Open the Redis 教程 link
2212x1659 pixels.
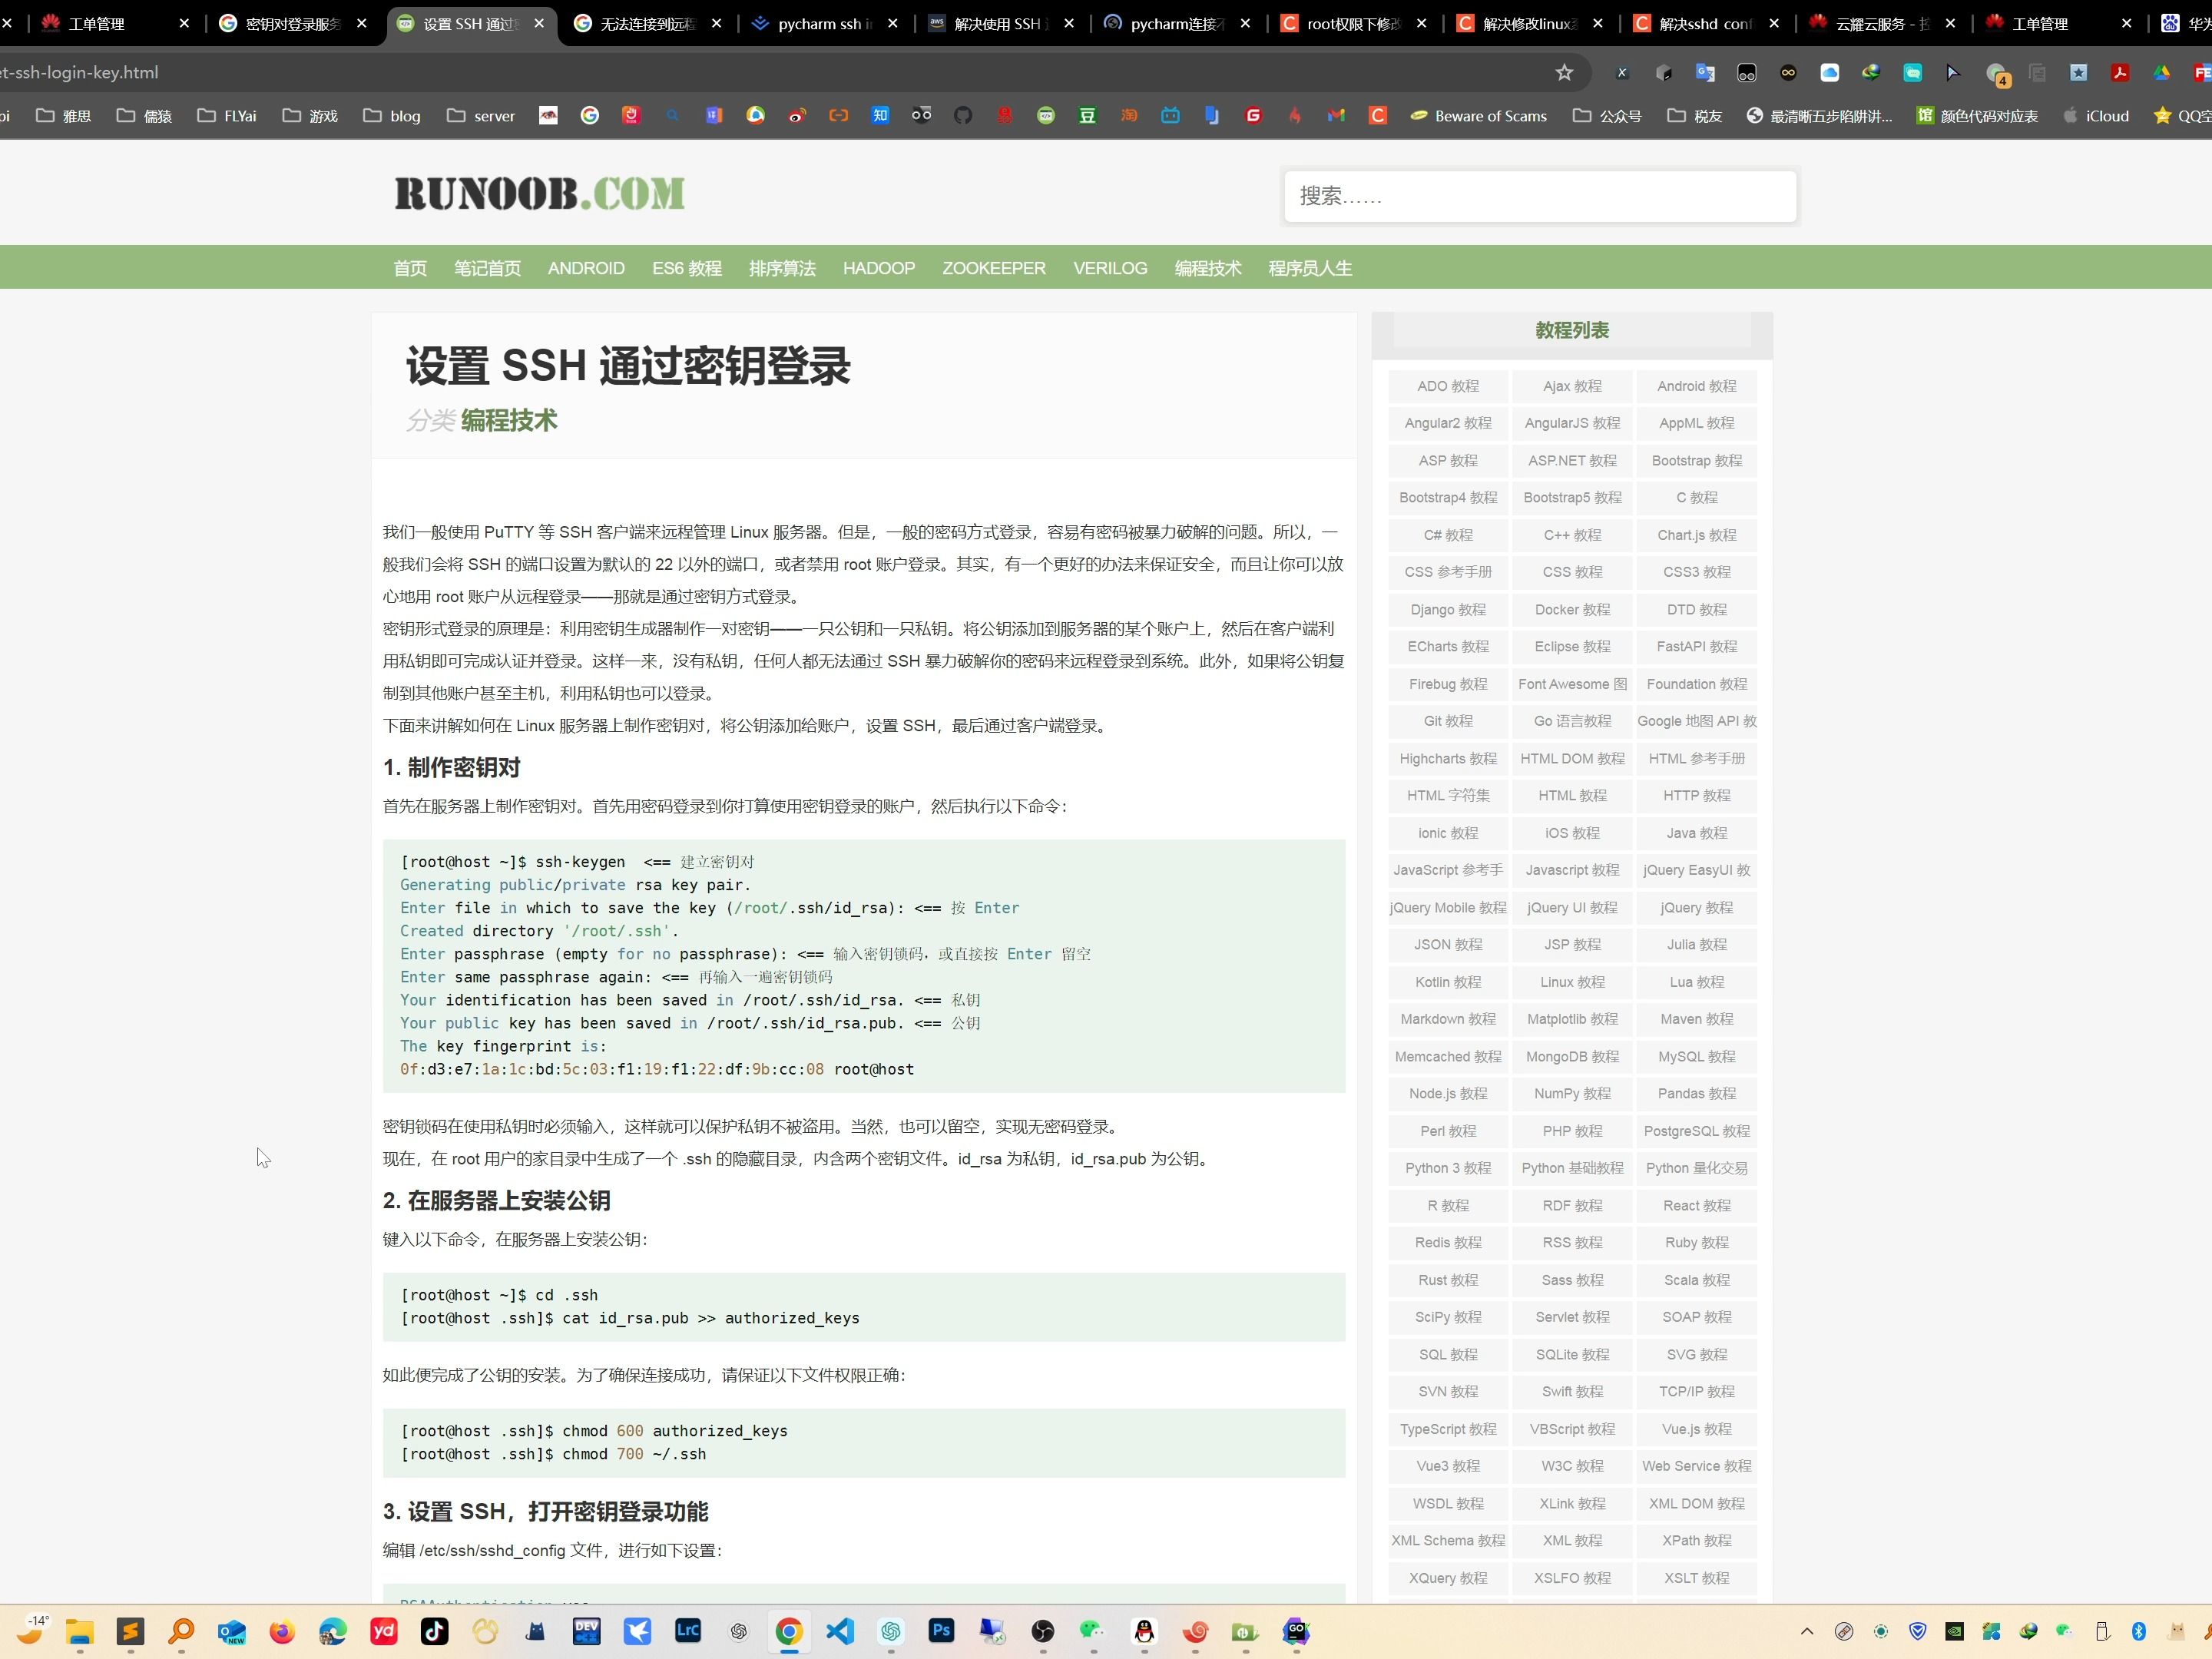(1448, 1242)
